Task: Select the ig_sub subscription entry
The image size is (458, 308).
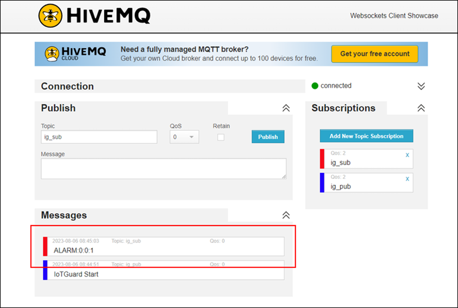Action: [366, 159]
